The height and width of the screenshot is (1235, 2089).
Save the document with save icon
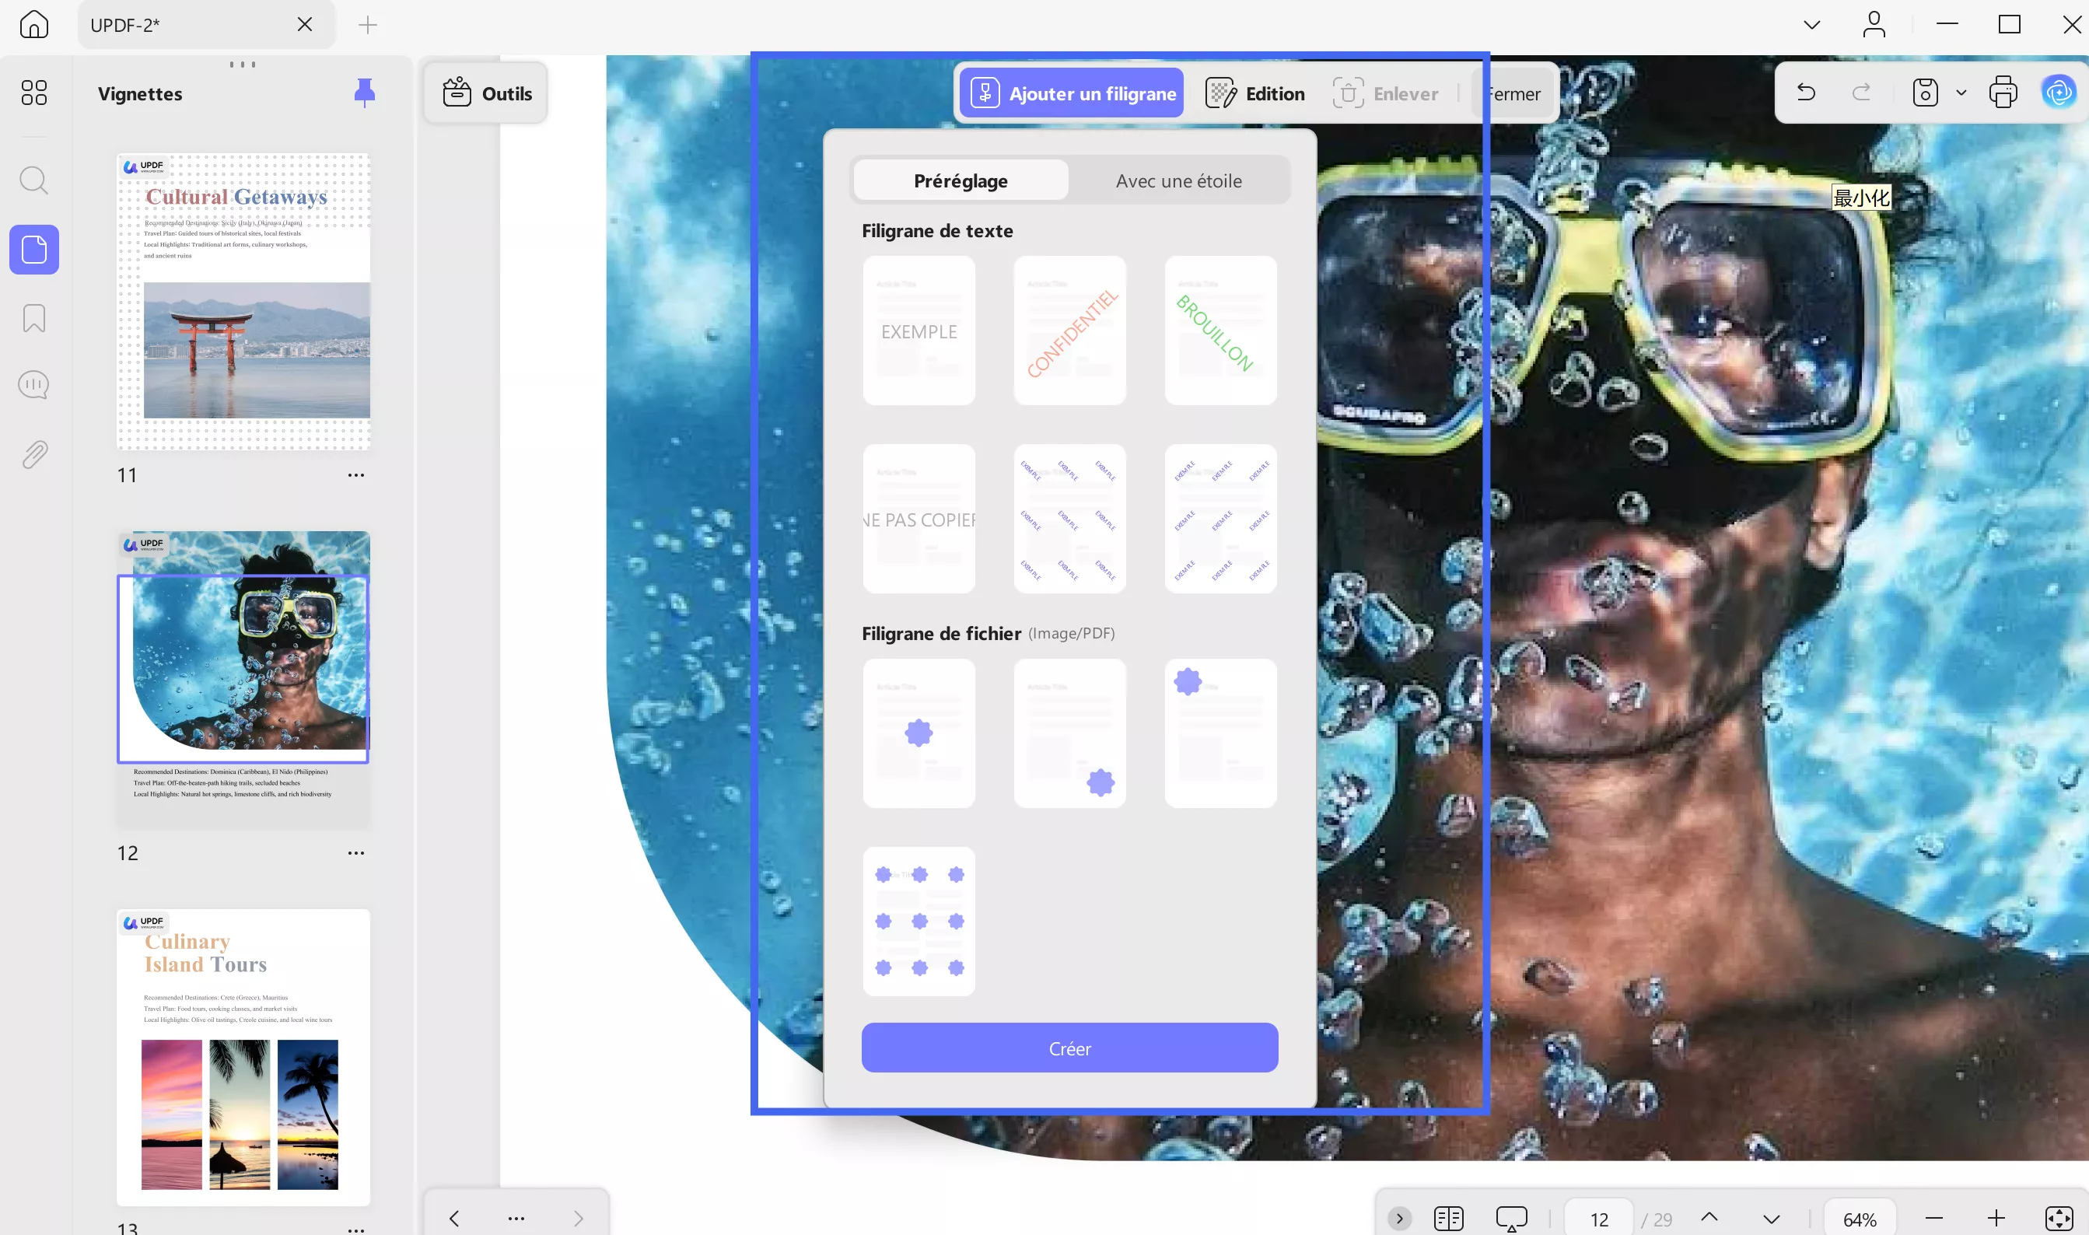pyautogui.click(x=1925, y=93)
